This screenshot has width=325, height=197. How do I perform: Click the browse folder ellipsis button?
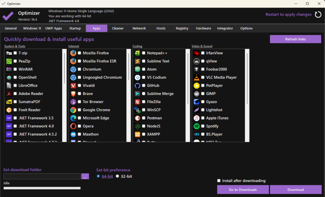[x=85, y=176]
